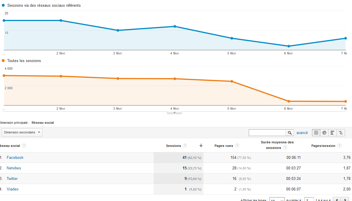The width and height of the screenshot is (352, 201).
Task: Open the avancé filter link
Action: click(302, 133)
